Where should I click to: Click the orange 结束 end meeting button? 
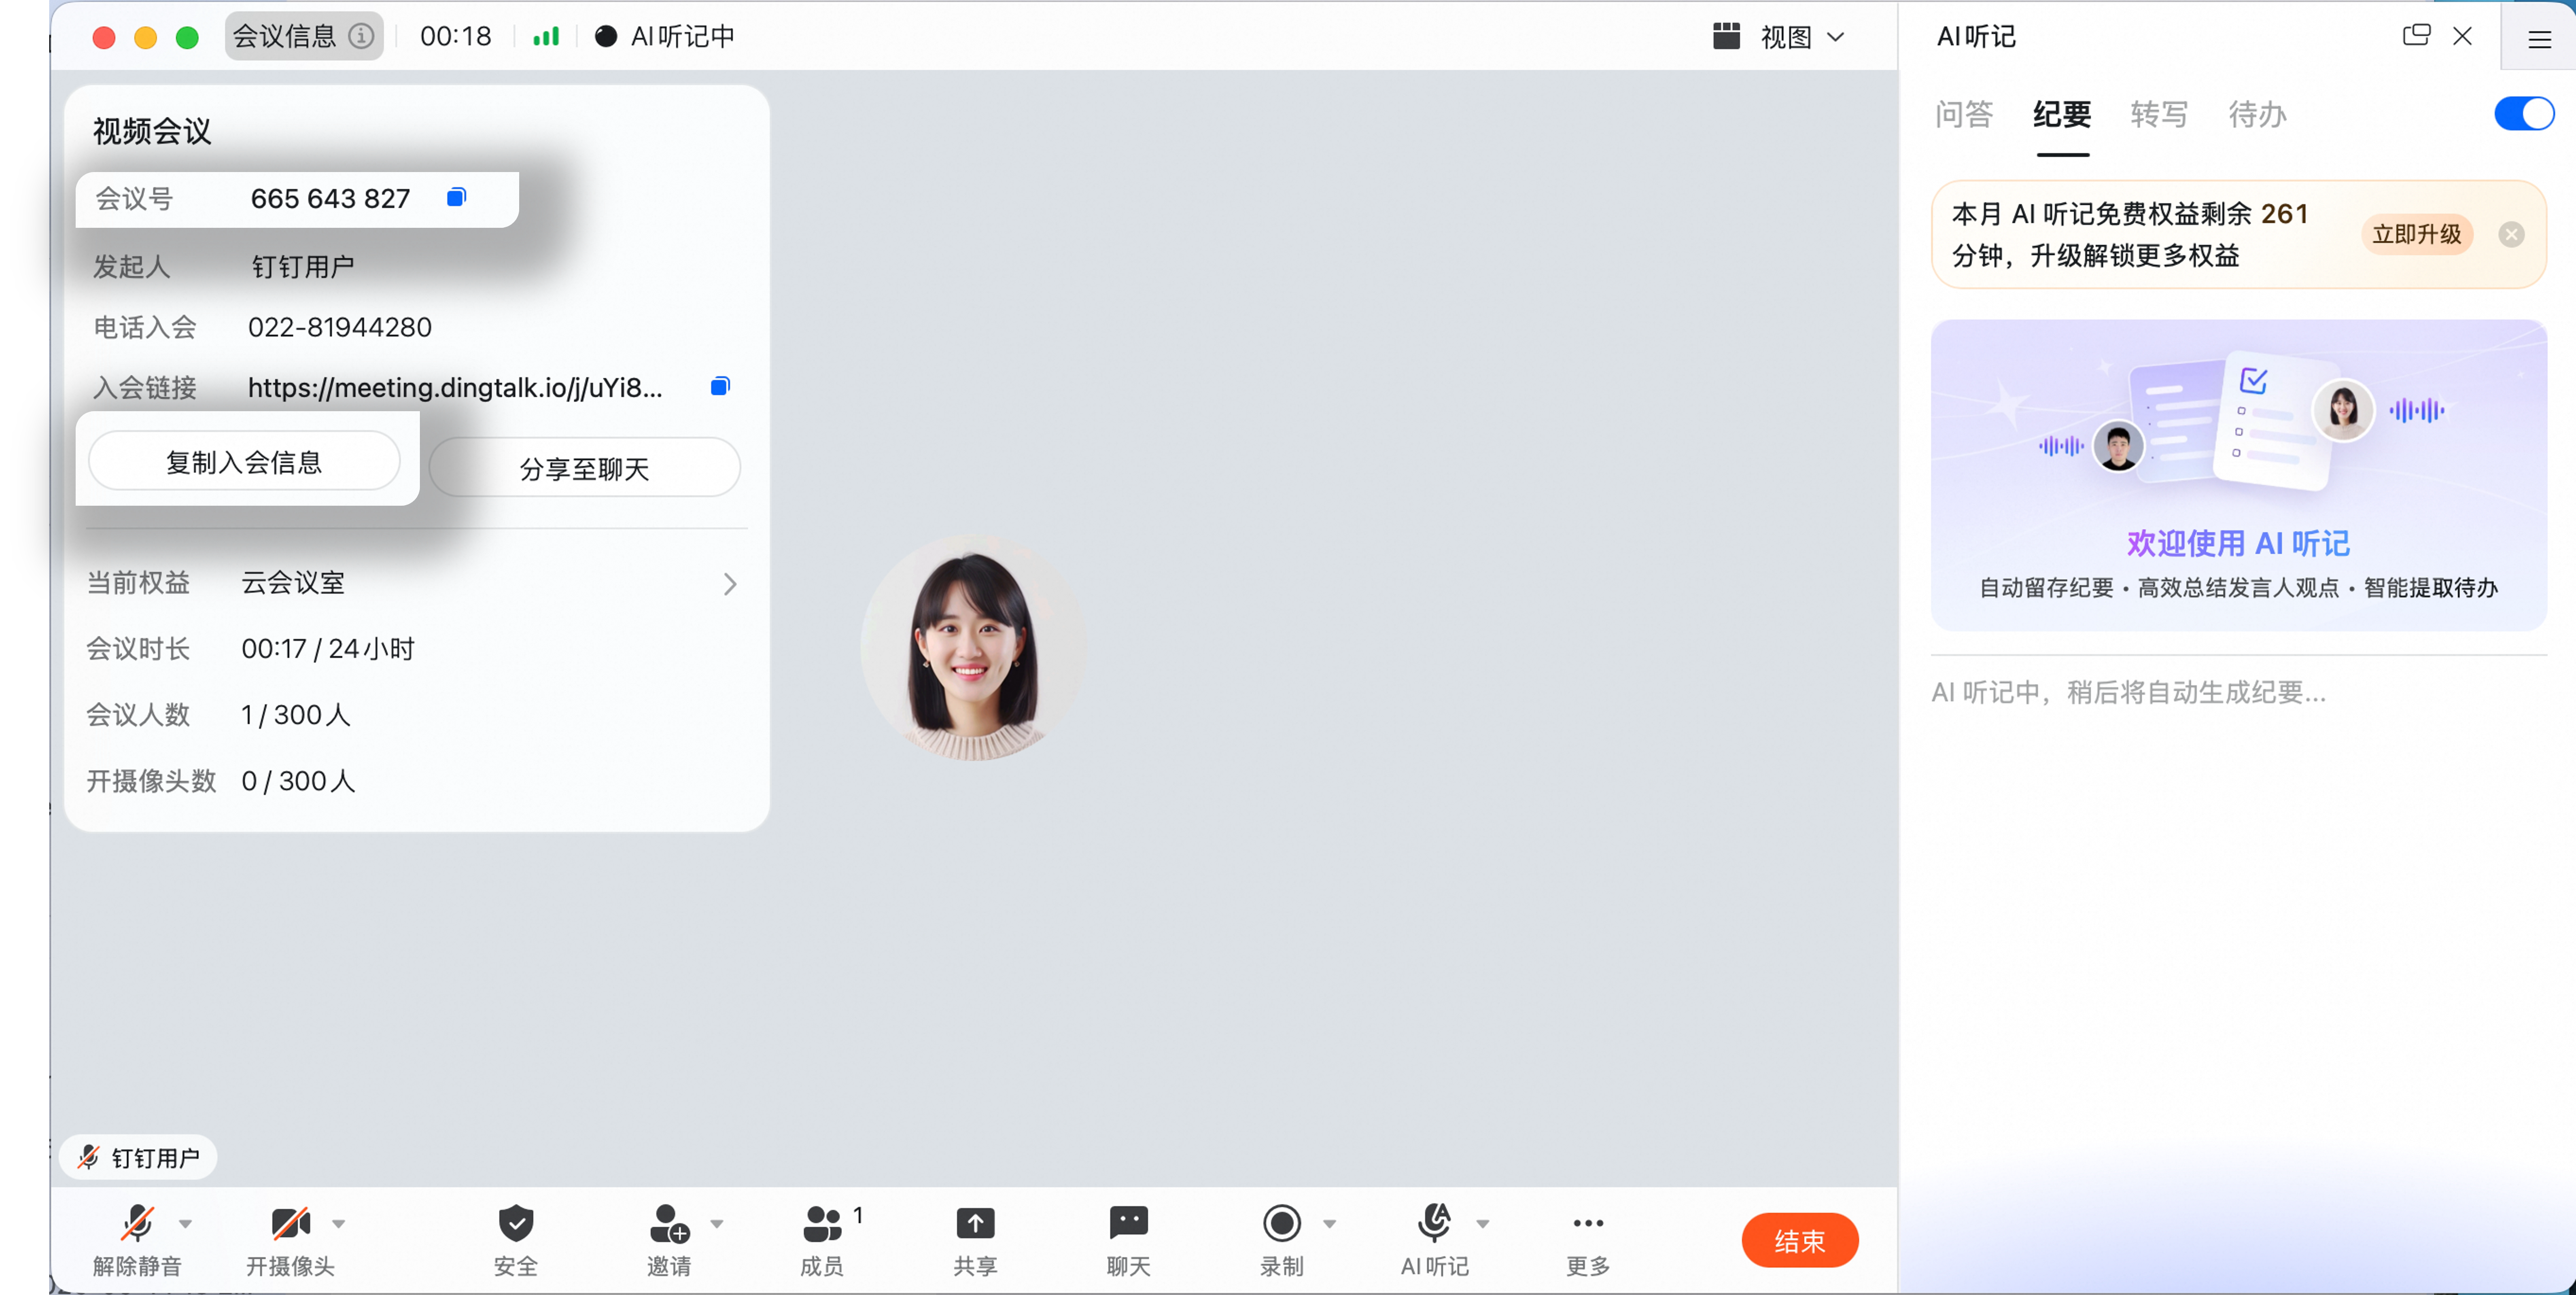click(1799, 1240)
